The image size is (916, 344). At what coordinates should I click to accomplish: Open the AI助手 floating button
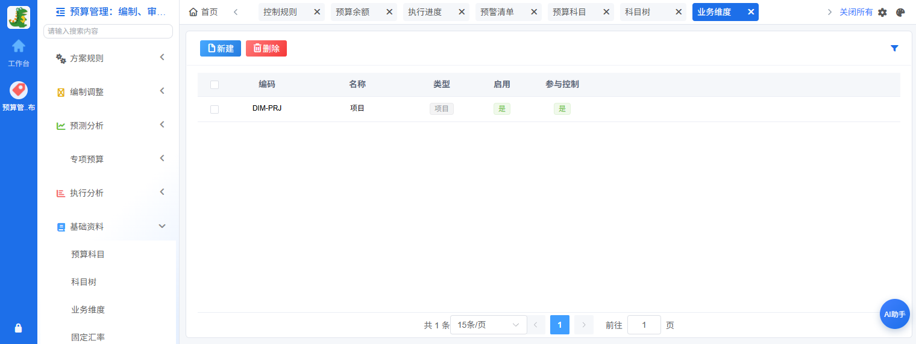coord(895,314)
